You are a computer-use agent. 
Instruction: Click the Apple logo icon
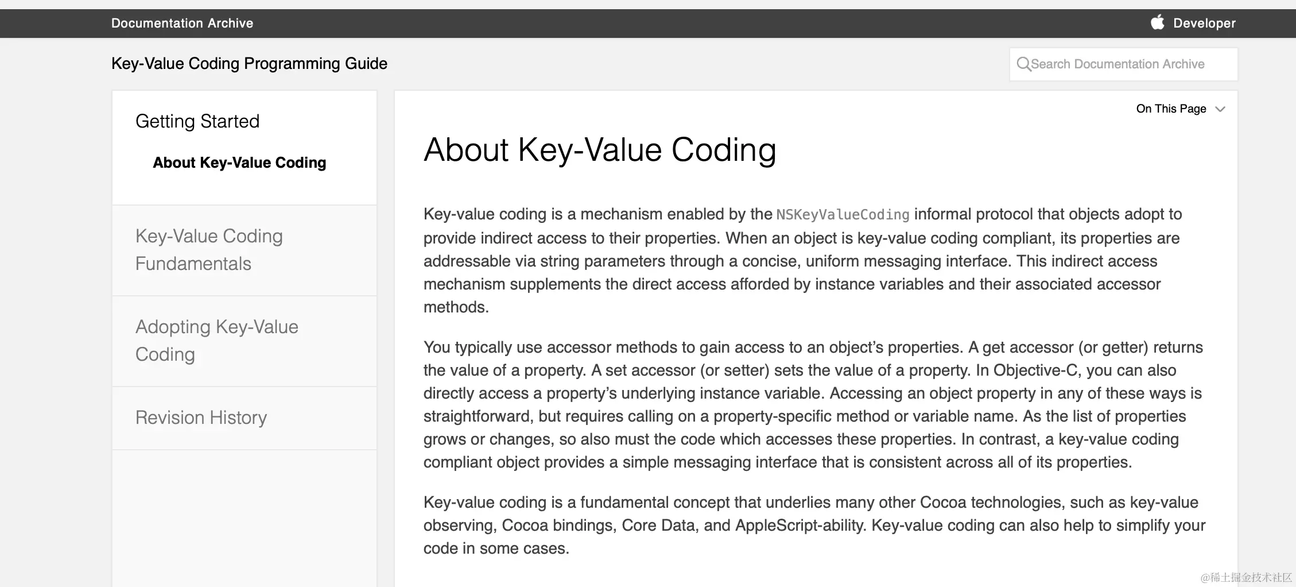coord(1157,22)
